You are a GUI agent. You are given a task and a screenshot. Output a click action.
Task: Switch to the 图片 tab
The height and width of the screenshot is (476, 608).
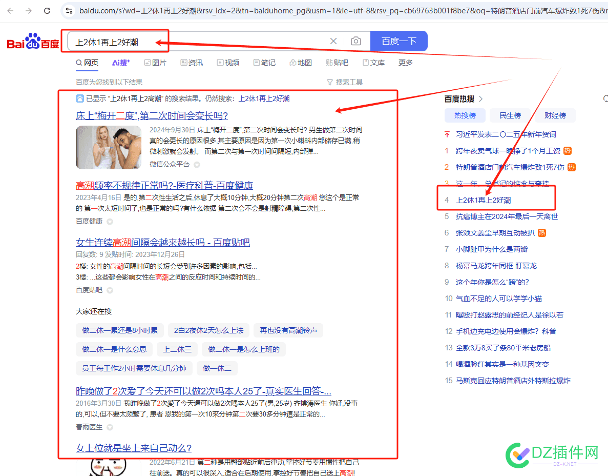(155, 63)
